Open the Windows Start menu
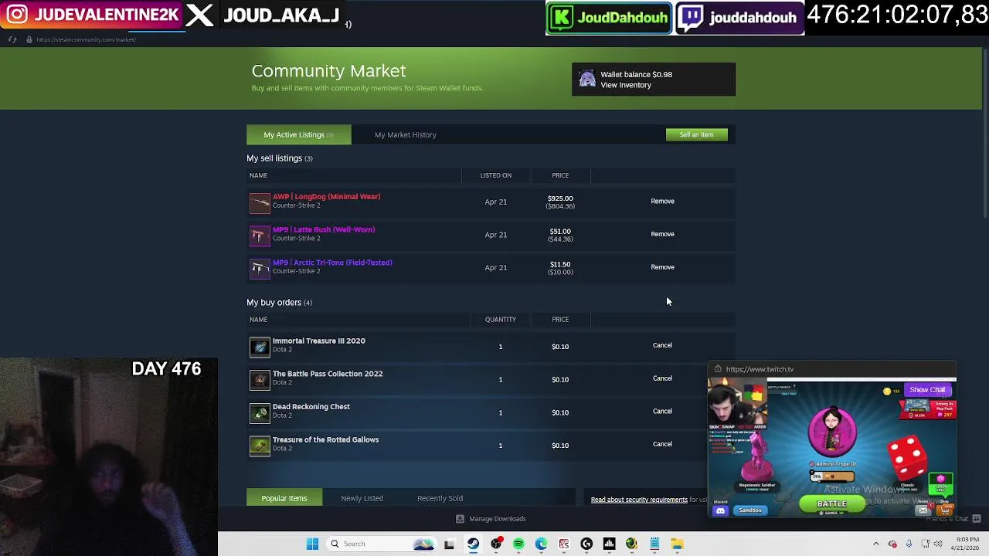The height and width of the screenshot is (556, 989). pyautogui.click(x=312, y=544)
